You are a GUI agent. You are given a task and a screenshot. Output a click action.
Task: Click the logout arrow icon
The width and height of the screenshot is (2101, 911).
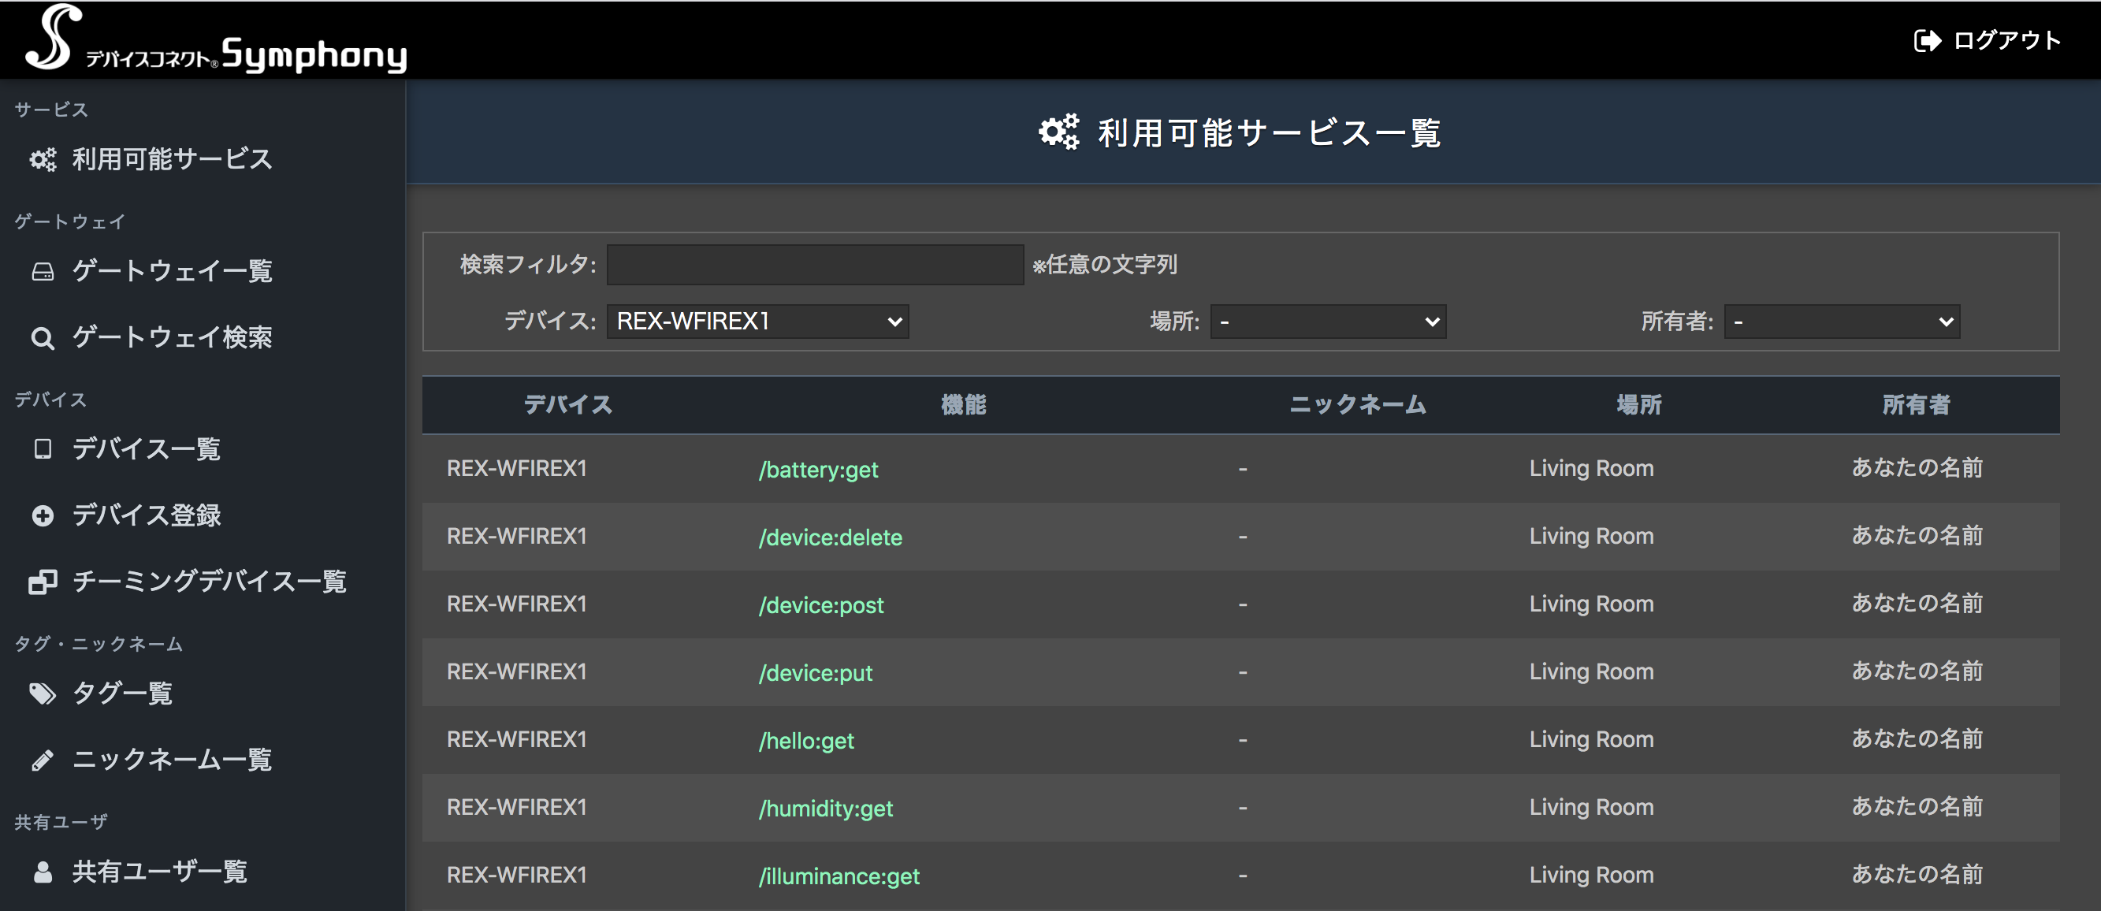(x=1928, y=41)
